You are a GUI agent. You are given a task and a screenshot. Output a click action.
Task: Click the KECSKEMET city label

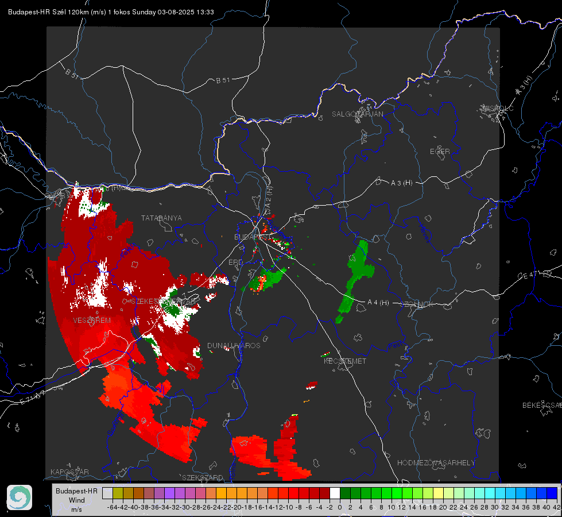pos(345,361)
